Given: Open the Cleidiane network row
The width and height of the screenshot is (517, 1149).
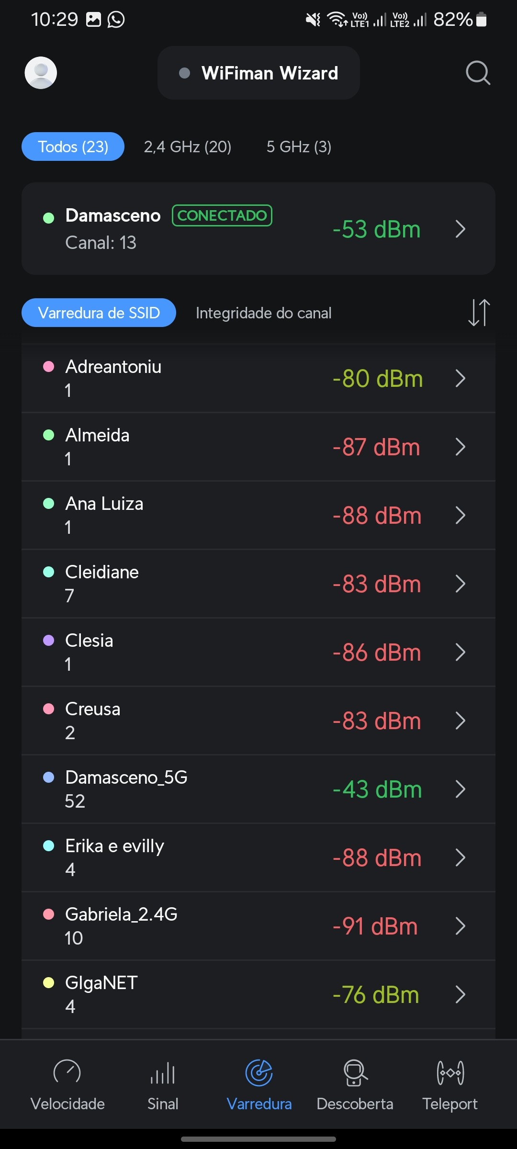Looking at the screenshot, I should tap(258, 584).
